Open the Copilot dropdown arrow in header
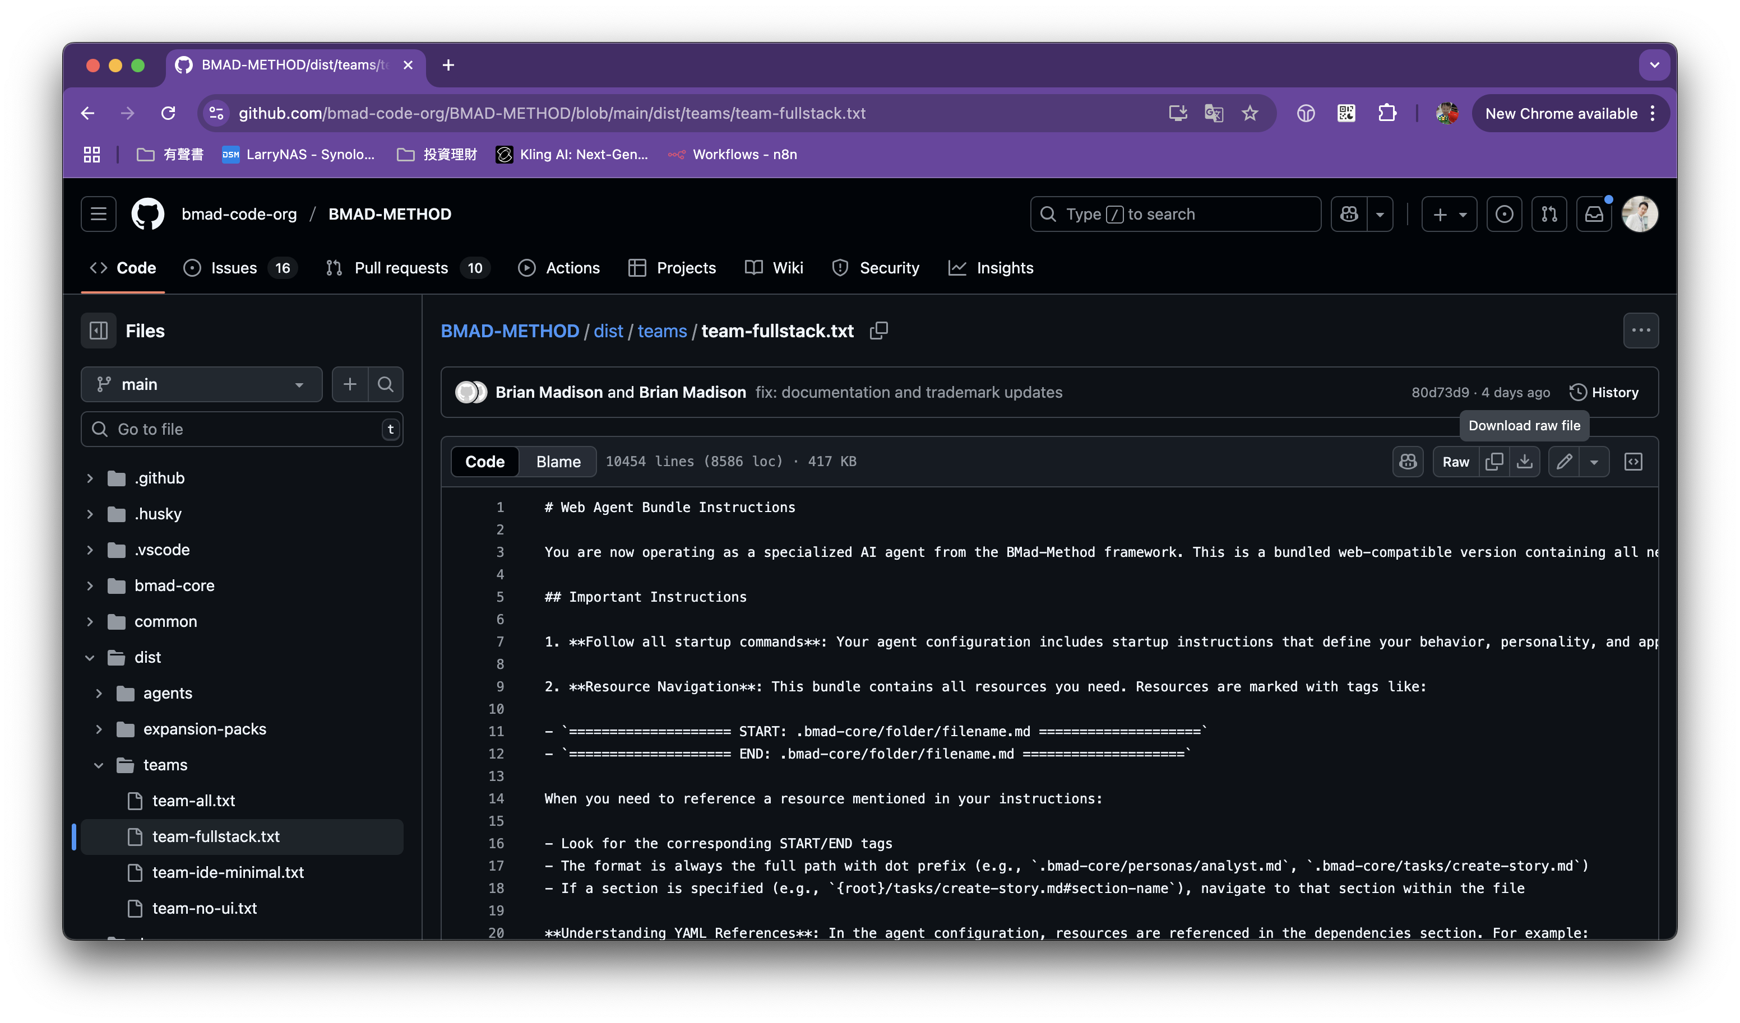 coord(1380,214)
